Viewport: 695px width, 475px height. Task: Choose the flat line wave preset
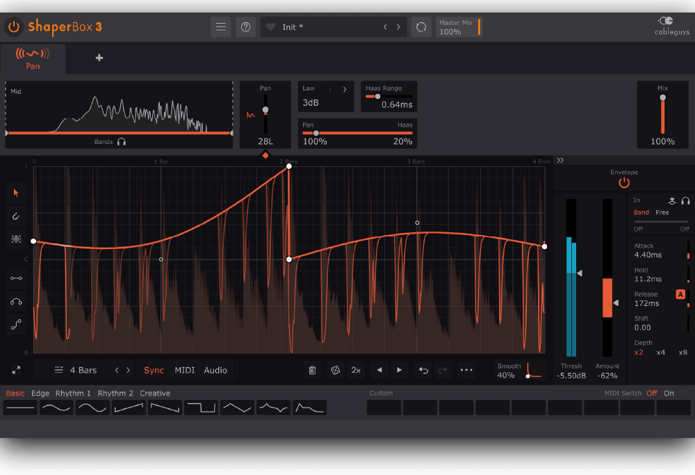click(x=20, y=408)
